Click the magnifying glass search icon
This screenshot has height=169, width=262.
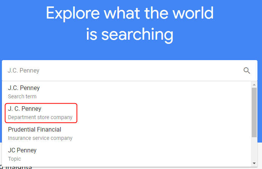click(x=247, y=70)
